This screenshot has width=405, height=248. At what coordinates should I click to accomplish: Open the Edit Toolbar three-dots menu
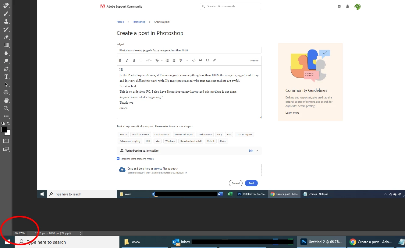pyautogui.click(x=6, y=116)
